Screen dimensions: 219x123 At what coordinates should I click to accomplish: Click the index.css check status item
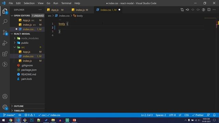[54, 115]
